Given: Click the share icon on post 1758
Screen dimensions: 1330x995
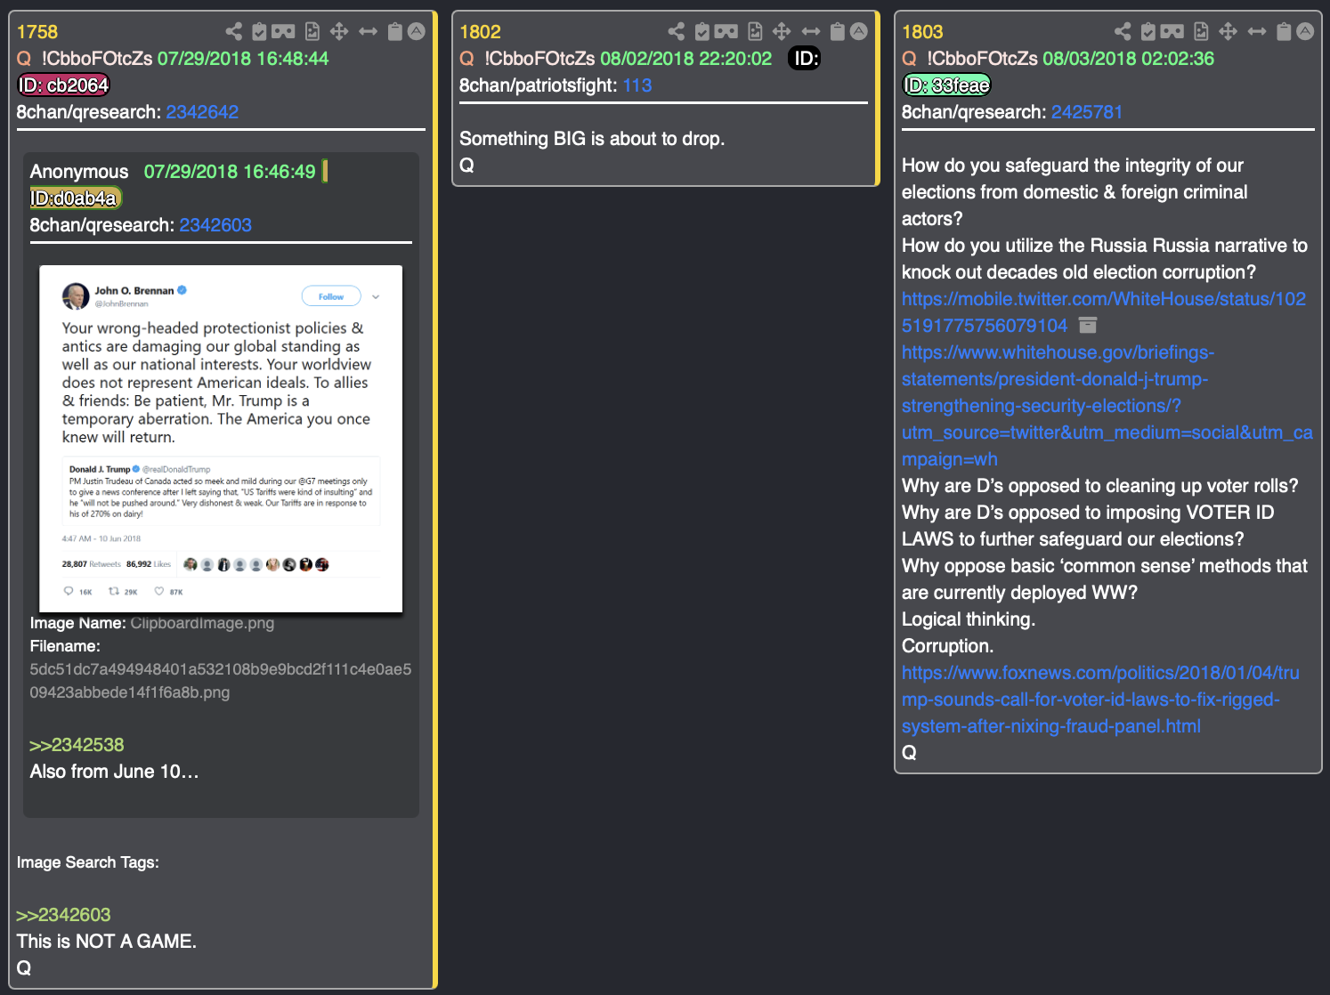Looking at the screenshot, I should (234, 32).
